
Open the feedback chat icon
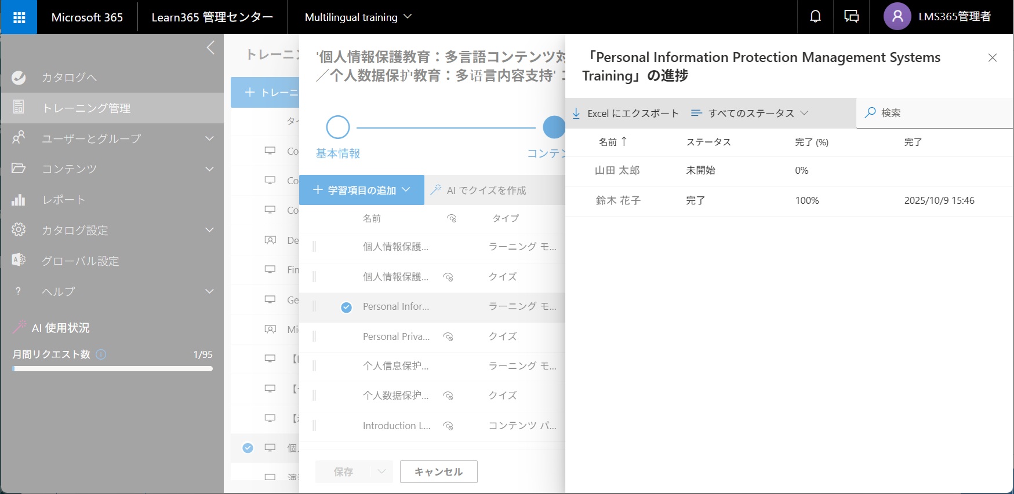pos(851,17)
